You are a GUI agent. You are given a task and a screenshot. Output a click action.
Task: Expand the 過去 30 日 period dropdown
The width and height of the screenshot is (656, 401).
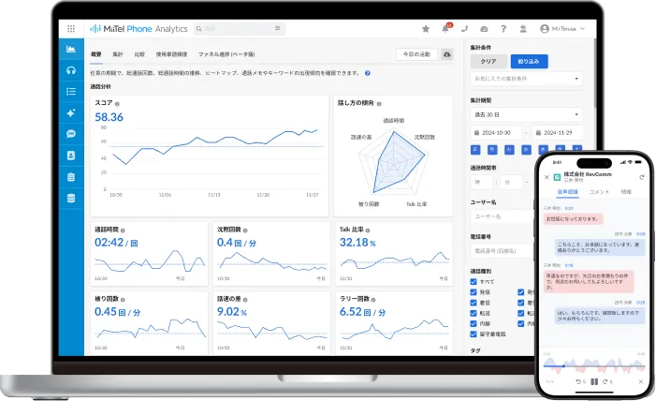526,112
